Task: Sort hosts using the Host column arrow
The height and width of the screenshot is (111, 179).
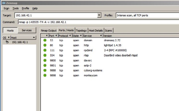Action: pos(34,37)
